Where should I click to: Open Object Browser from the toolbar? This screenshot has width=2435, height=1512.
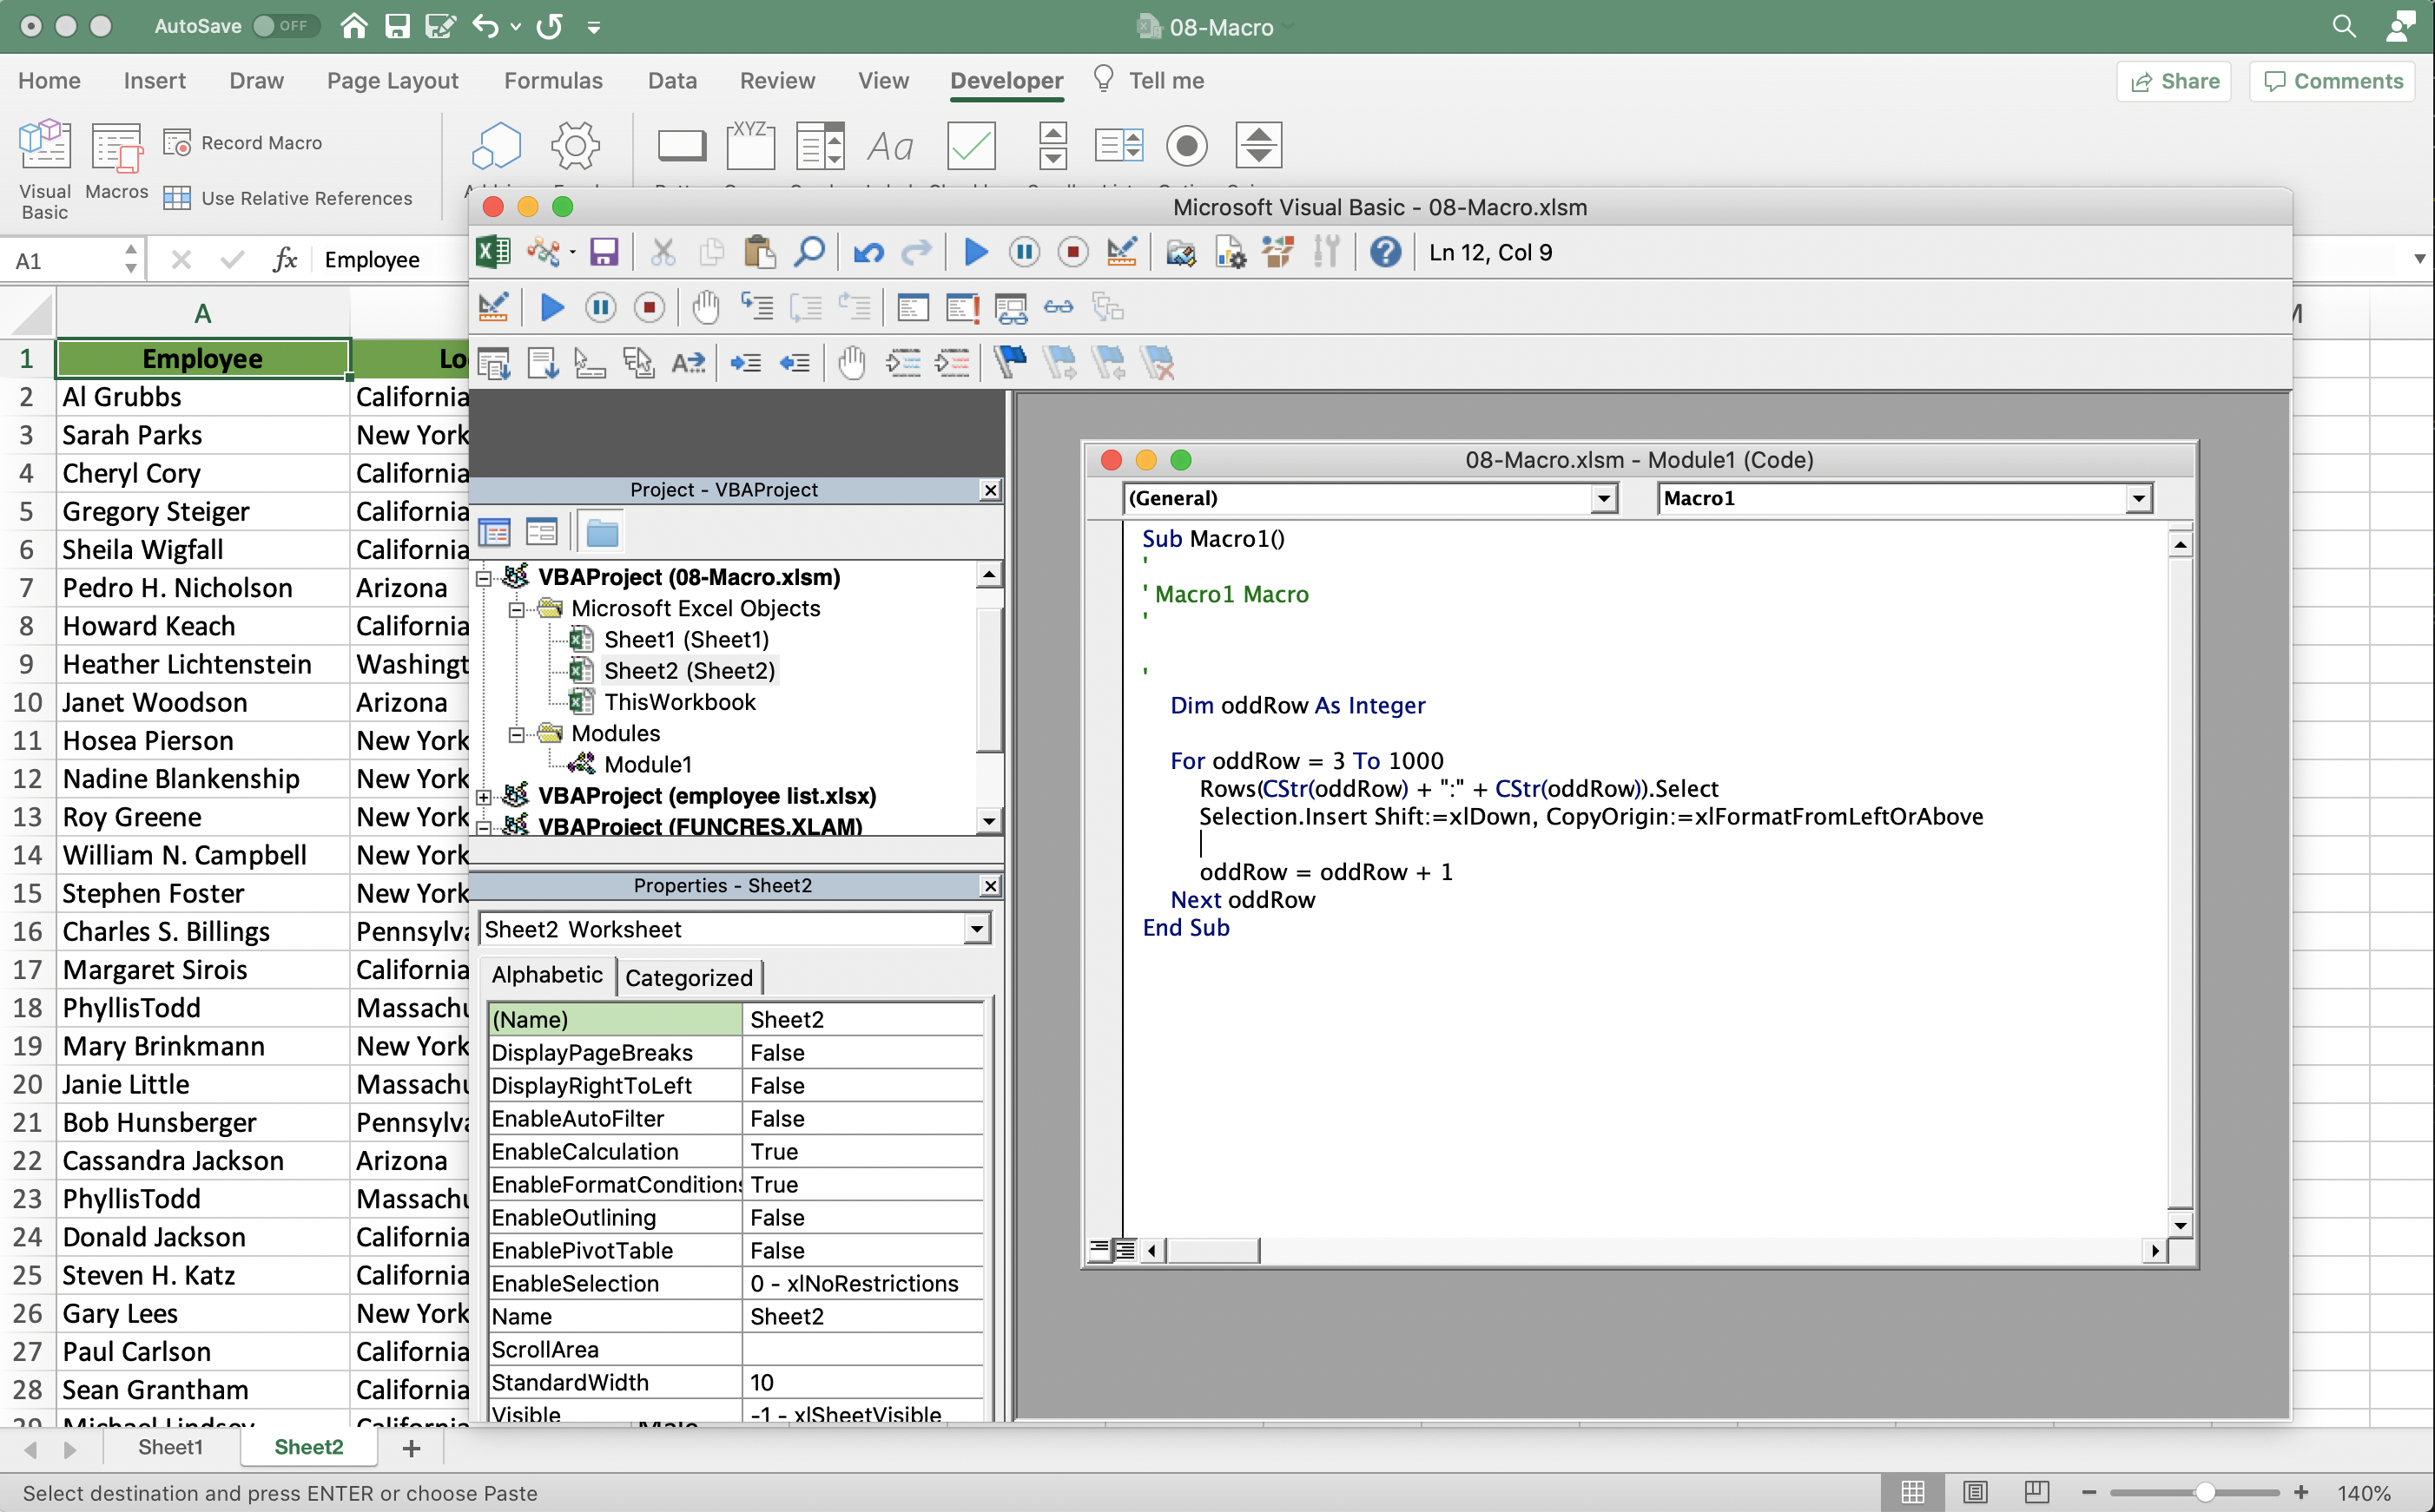click(x=1277, y=252)
